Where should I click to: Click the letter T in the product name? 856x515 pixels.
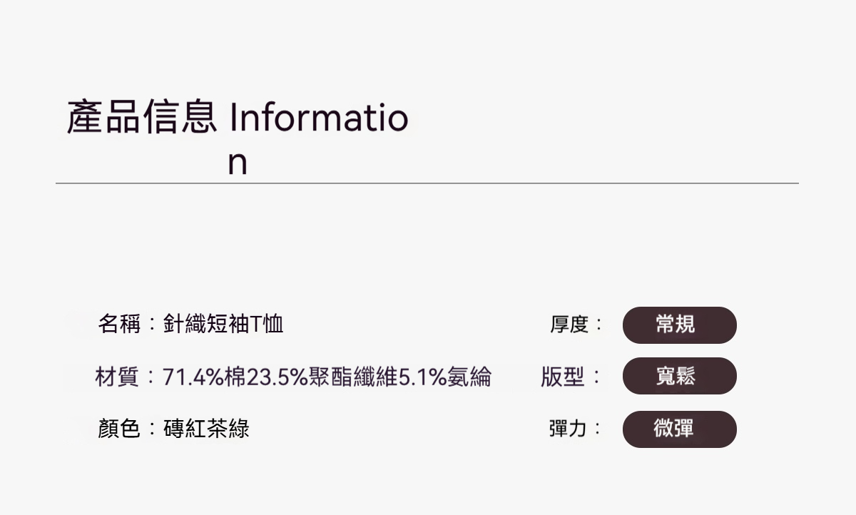(x=256, y=325)
